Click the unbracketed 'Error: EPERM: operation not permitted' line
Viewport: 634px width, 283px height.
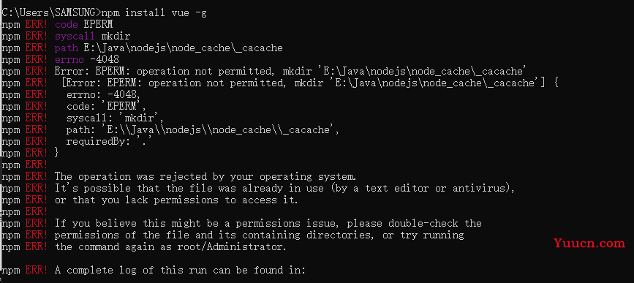pyautogui.click(x=290, y=72)
